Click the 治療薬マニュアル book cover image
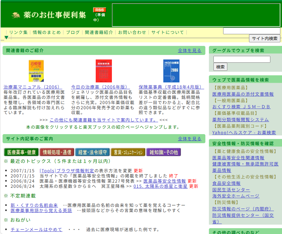 click(x=36, y=71)
